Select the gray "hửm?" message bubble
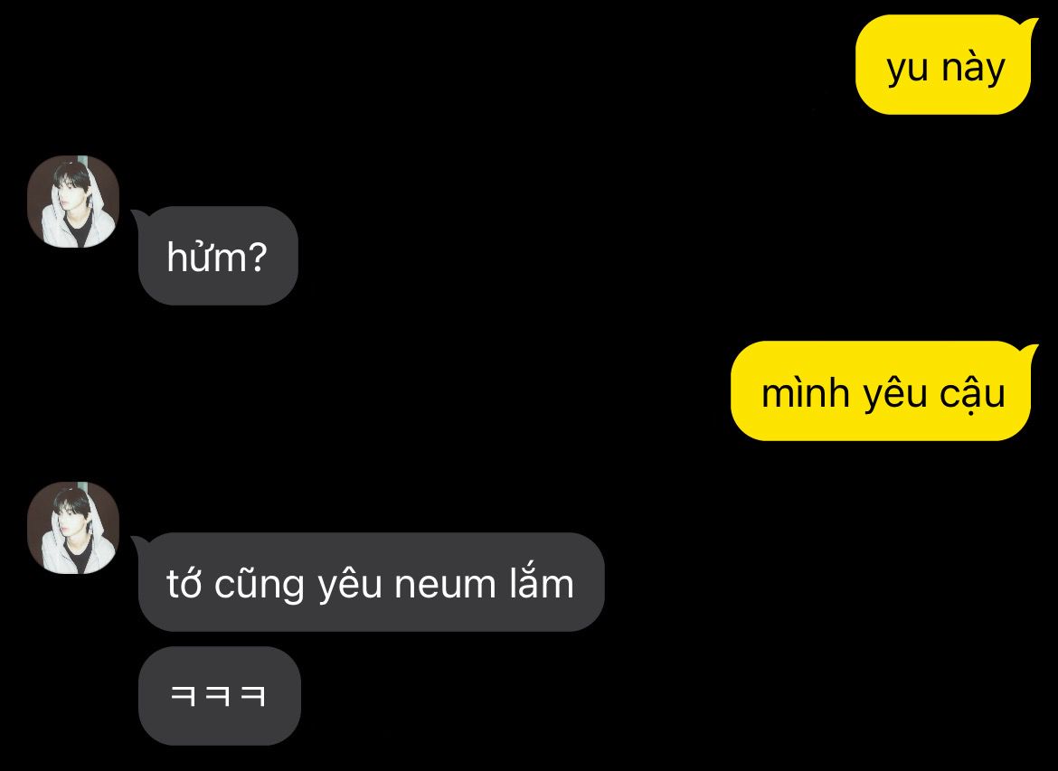The height and width of the screenshot is (771, 1058). [216, 257]
